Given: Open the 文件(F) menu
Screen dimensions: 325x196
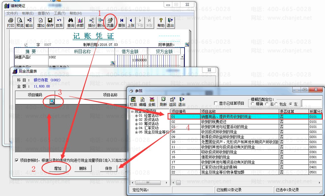Looking at the screenshot, I should 12,13.
